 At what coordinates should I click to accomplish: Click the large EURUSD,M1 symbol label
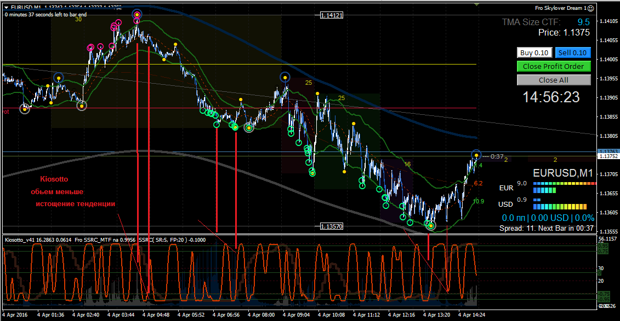(563, 173)
